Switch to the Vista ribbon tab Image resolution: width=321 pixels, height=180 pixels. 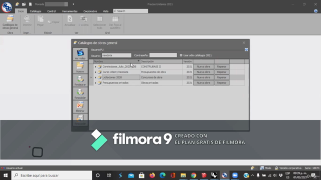106,11
